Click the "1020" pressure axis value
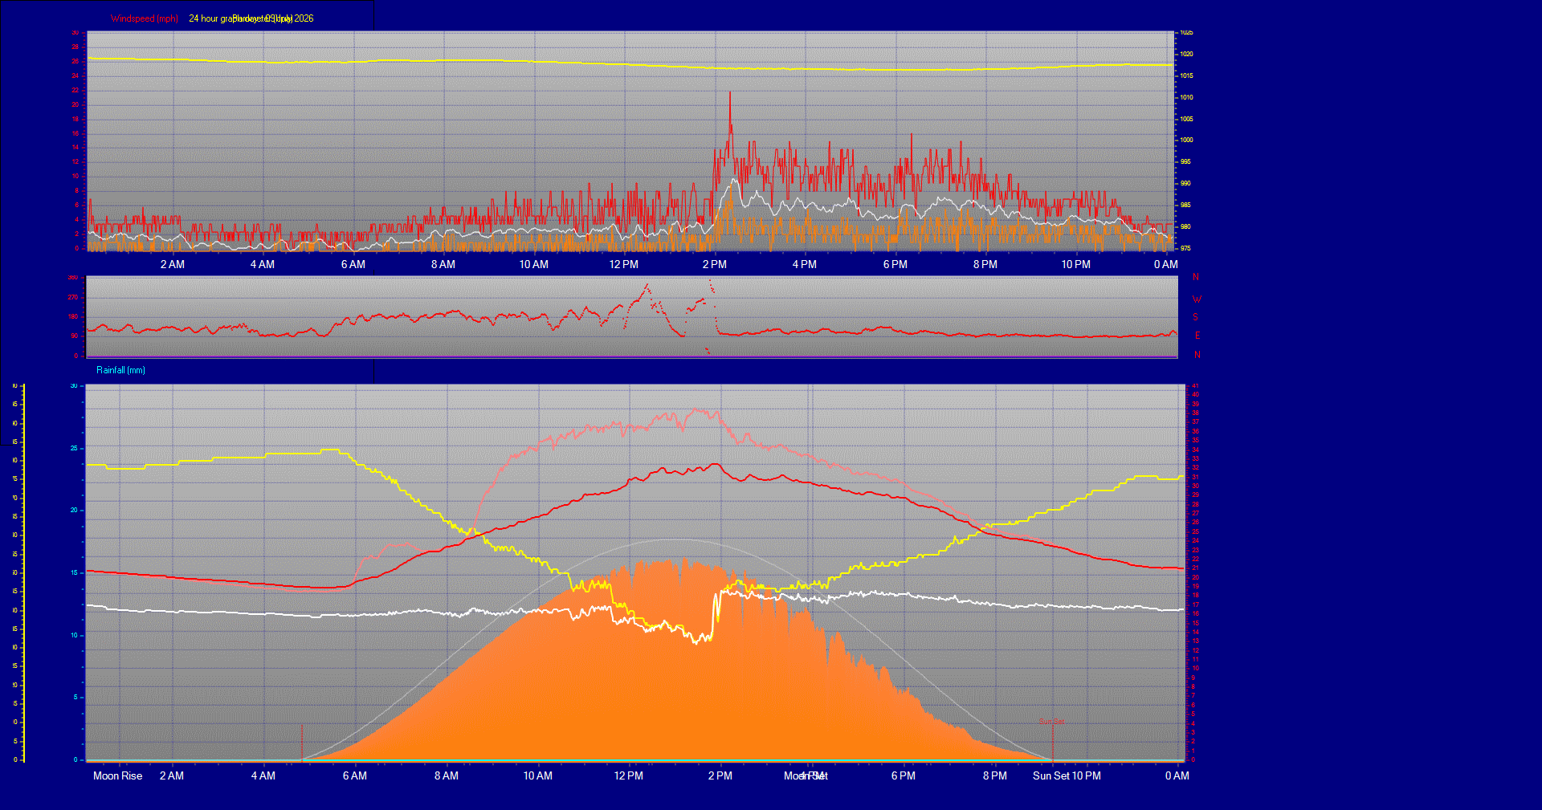 [1186, 54]
